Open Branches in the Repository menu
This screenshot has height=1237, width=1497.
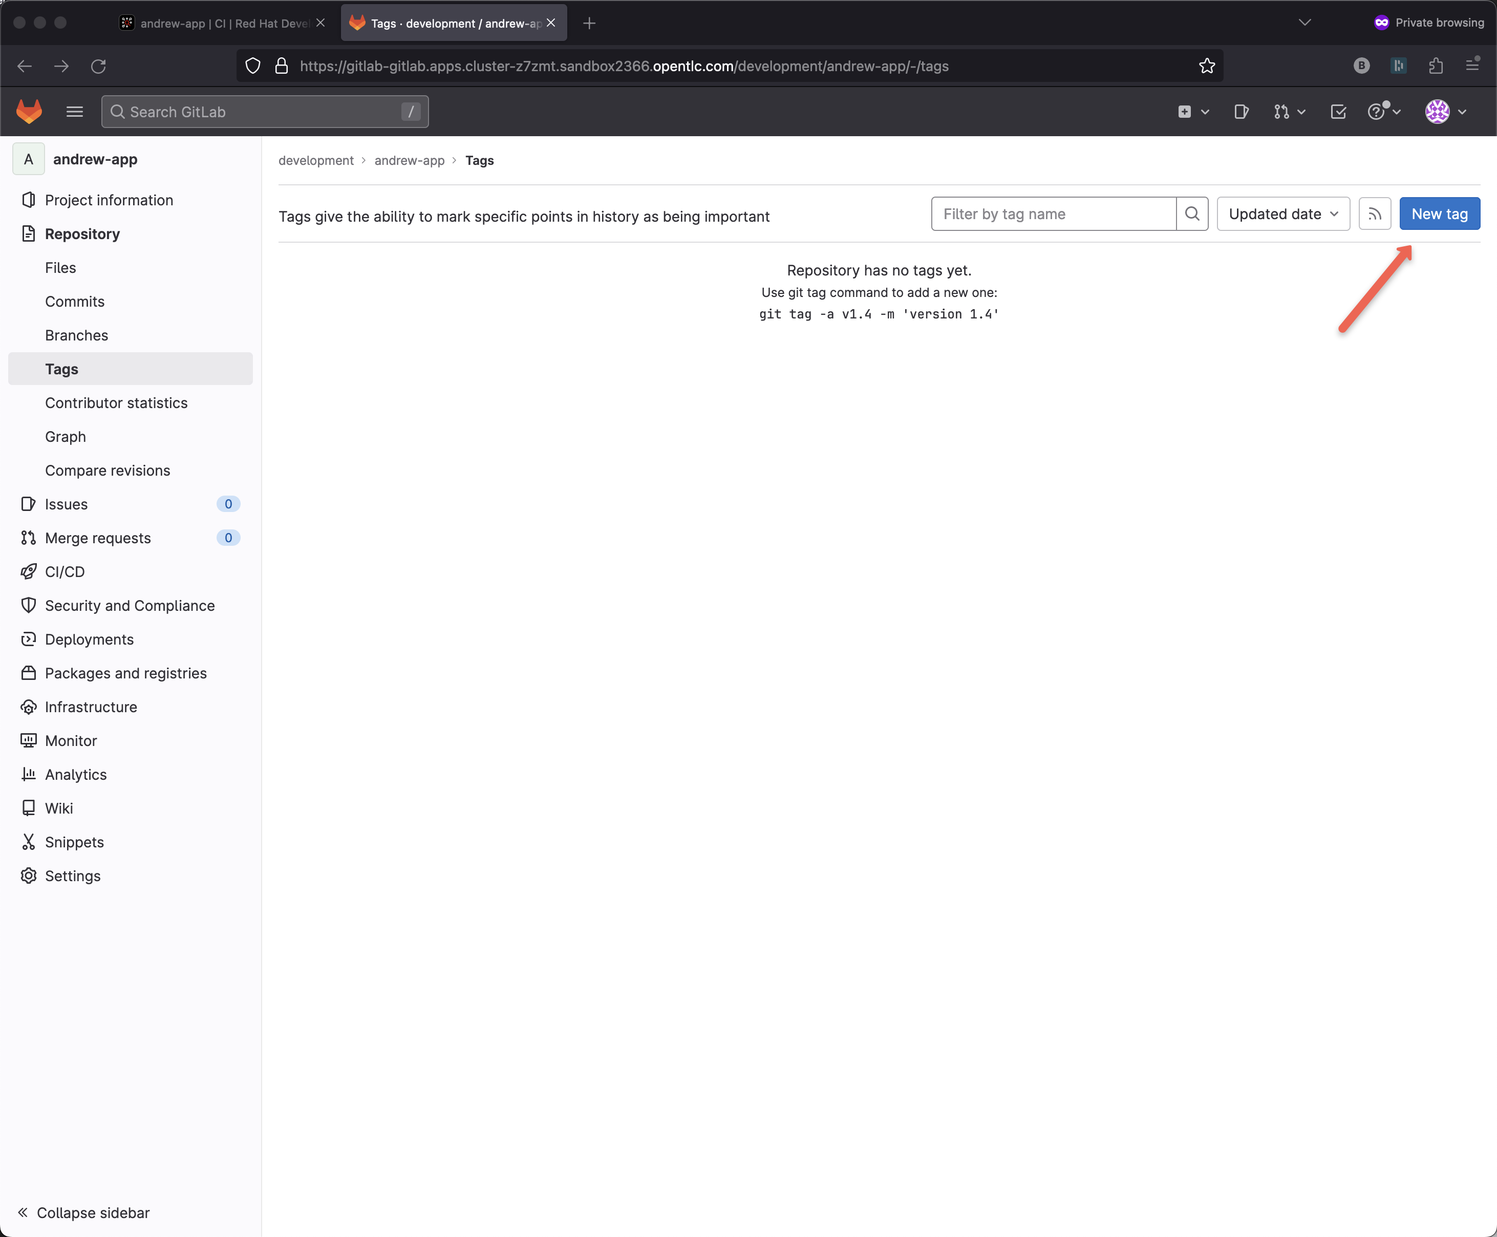[x=76, y=335]
